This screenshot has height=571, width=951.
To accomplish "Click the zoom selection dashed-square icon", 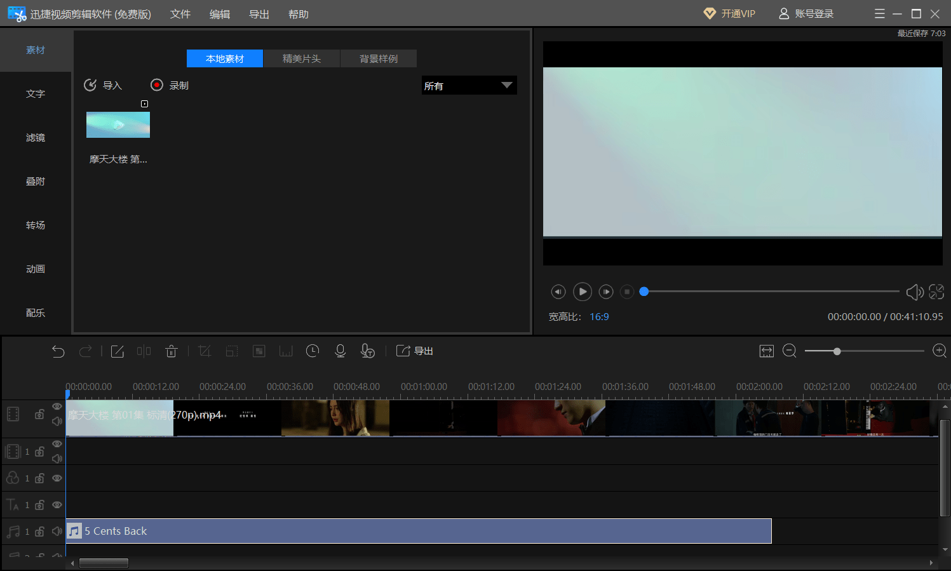I will click(x=232, y=351).
